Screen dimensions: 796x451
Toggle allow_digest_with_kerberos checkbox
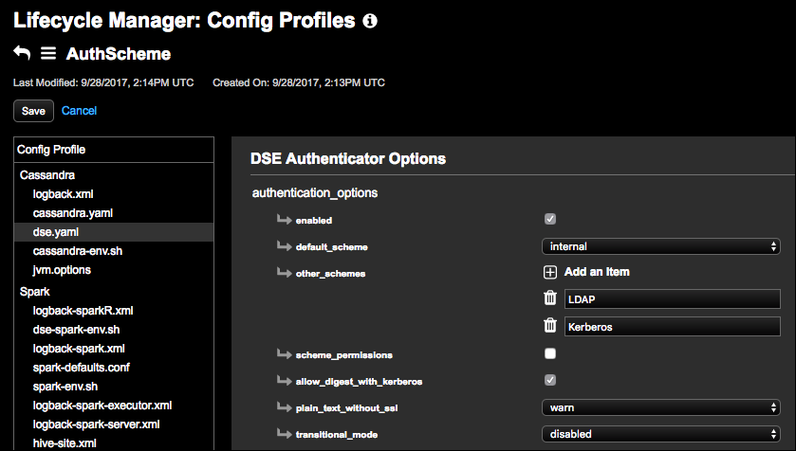pos(549,380)
